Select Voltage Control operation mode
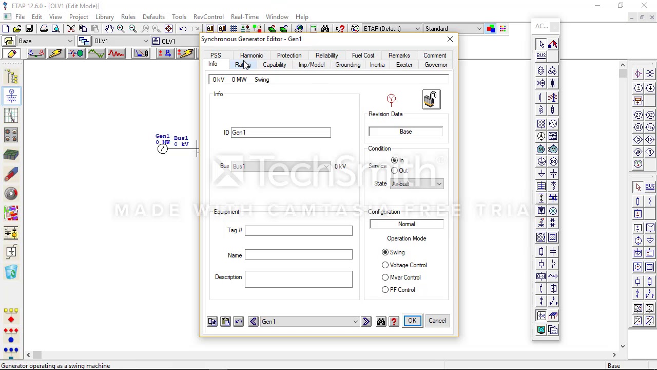The image size is (657, 370). point(385,265)
